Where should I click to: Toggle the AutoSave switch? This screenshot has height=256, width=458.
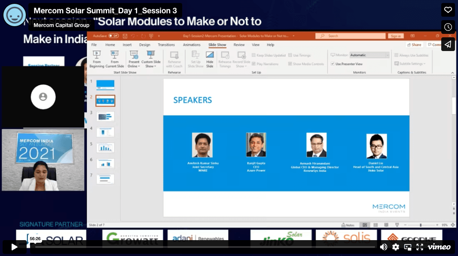tap(113, 36)
